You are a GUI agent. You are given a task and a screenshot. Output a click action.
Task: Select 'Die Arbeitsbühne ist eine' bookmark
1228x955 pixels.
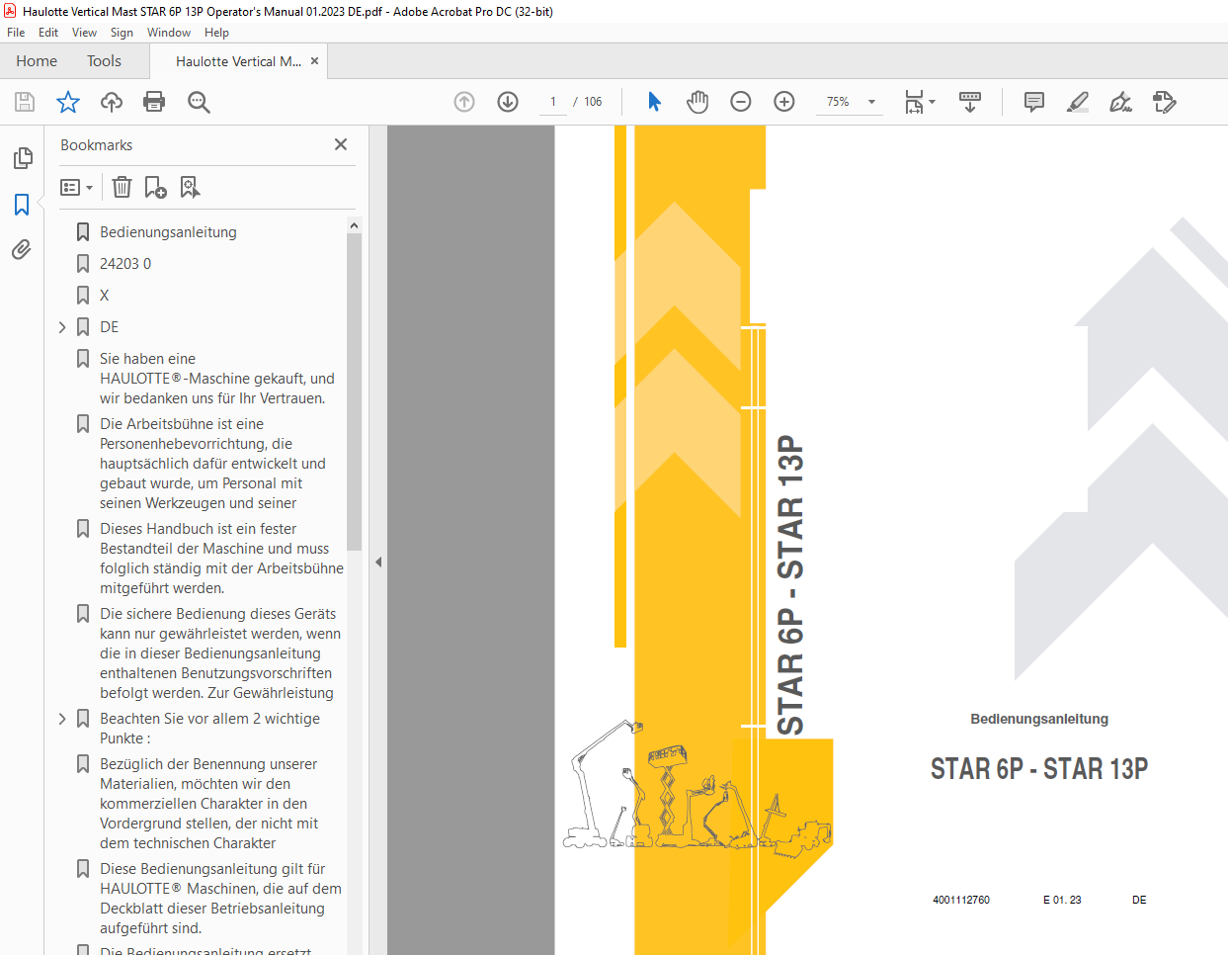point(212,464)
